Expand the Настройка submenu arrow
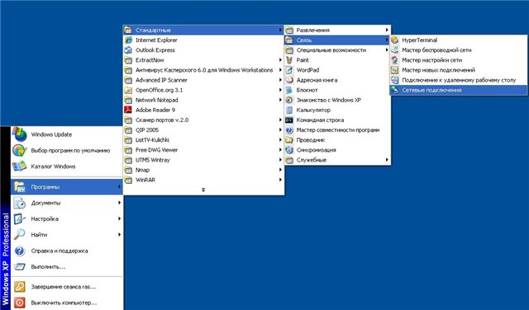This screenshot has width=529, height=310. (119, 218)
